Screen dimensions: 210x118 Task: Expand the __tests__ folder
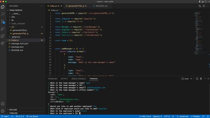coord(16,14)
